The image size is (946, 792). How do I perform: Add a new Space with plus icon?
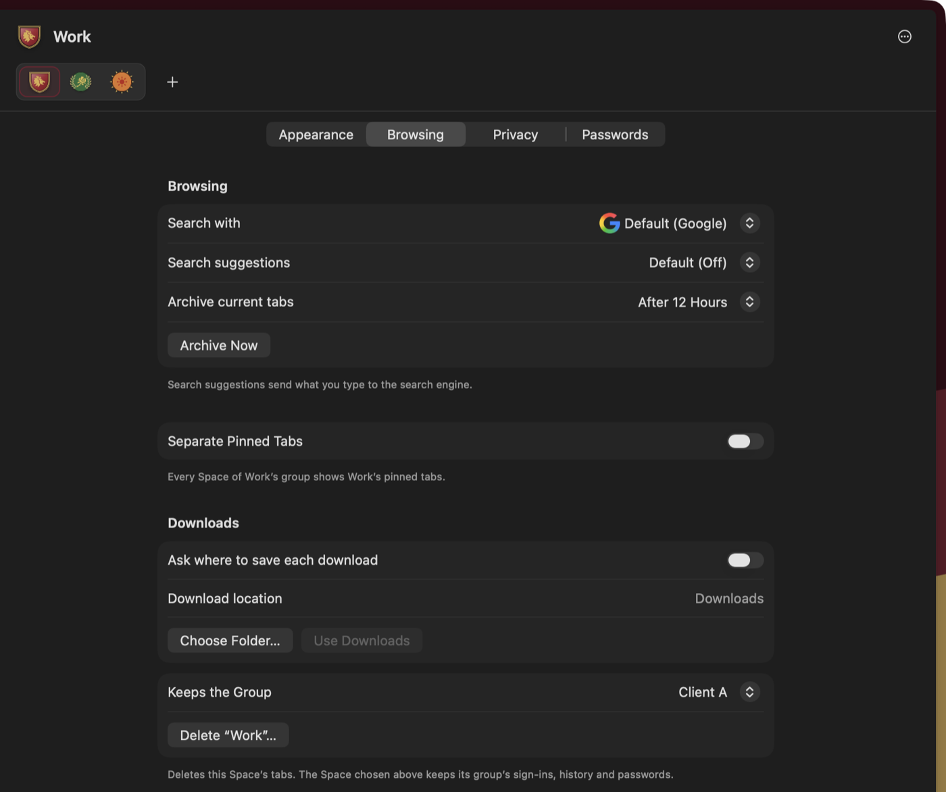pyautogui.click(x=172, y=82)
